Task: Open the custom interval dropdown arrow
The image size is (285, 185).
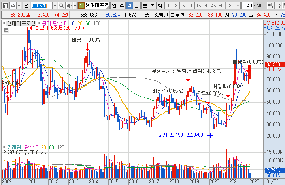Action: point(238,6)
